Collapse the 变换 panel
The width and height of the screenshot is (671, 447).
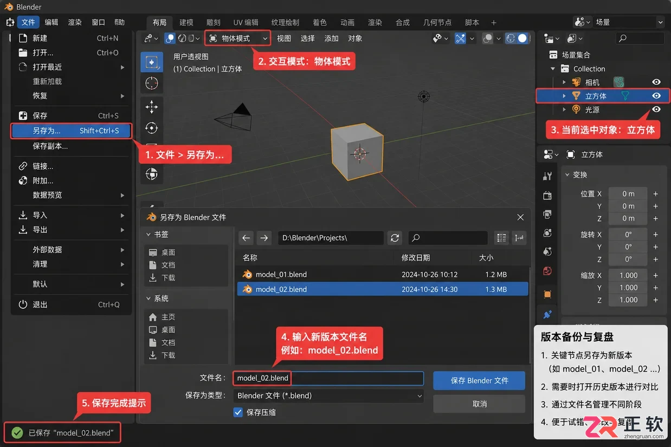567,175
